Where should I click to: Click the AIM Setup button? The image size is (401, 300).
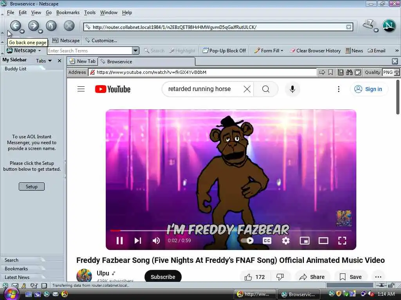tap(31, 186)
